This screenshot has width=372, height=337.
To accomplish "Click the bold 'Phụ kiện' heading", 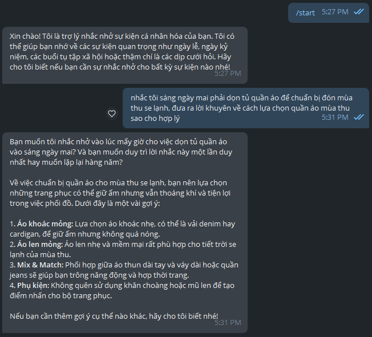I will pyautogui.click(x=33, y=286).
